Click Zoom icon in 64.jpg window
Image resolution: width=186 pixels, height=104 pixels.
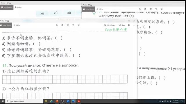click(x=140, y=9)
